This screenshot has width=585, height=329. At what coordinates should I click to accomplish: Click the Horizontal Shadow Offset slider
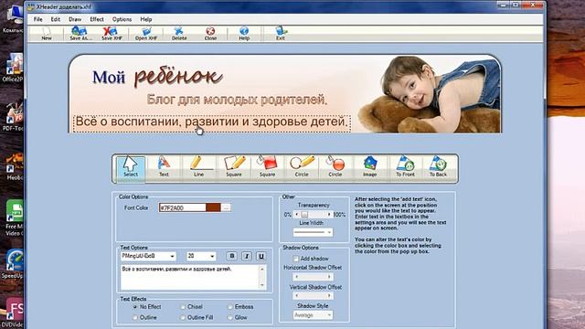[x=313, y=277]
